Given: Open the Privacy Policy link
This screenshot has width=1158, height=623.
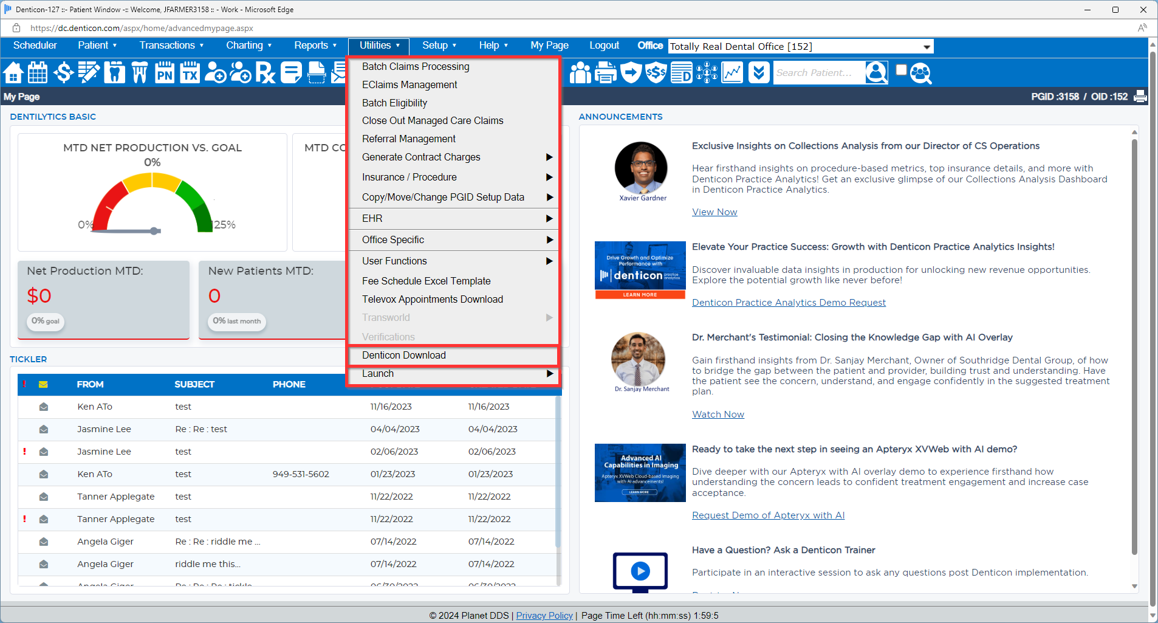Looking at the screenshot, I should (x=544, y=616).
